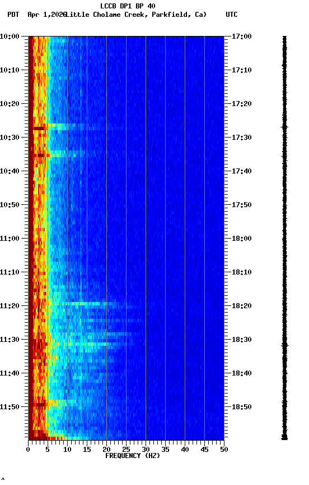
Task: Click the '11:00' PDT time label
Action: (10, 239)
